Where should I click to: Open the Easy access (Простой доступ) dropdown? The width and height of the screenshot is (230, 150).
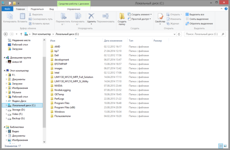(139, 19)
